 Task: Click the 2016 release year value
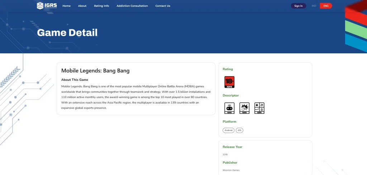(x=225, y=154)
